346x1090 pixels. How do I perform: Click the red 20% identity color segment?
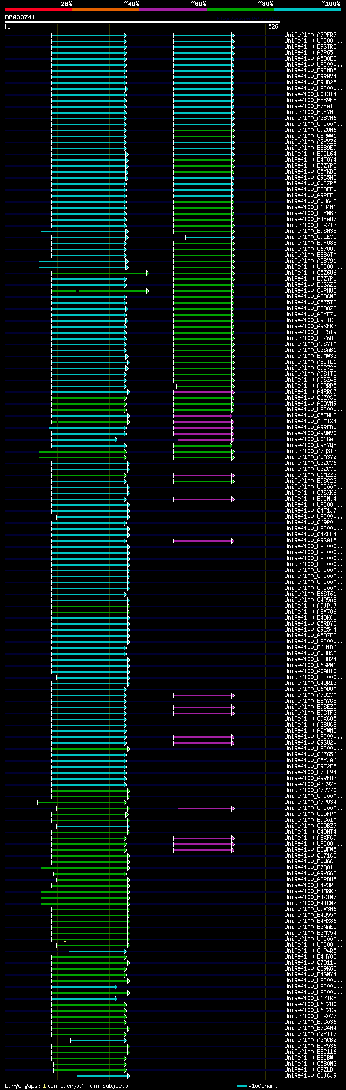(x=38, y=10)
